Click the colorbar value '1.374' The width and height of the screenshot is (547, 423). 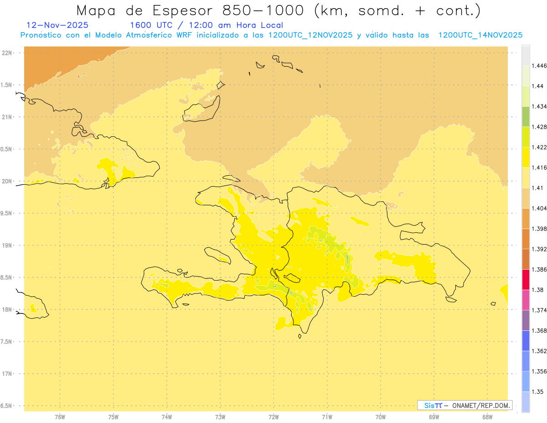(x=540, y=310)
